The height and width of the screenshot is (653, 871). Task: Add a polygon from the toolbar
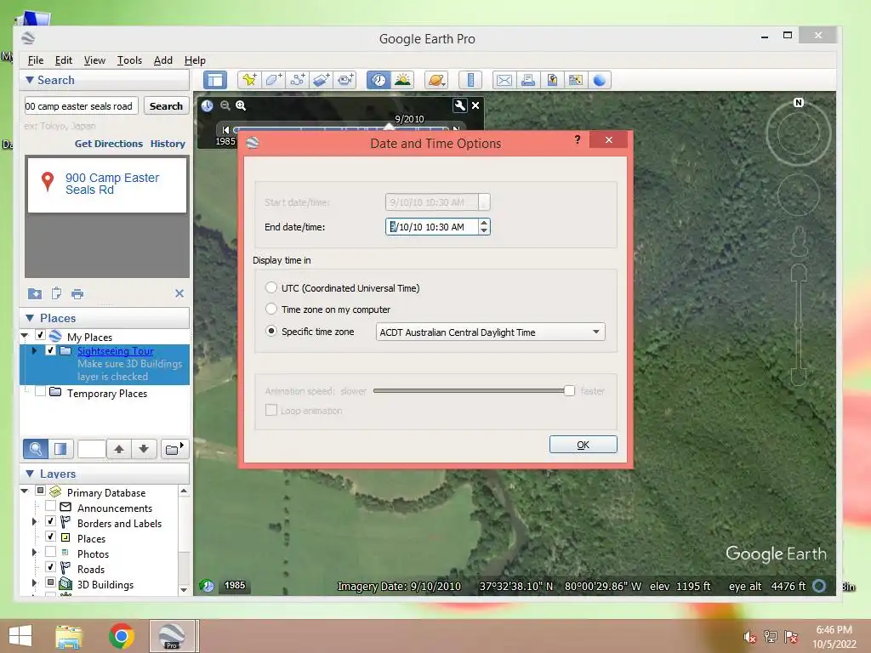(x=273, y=80)
